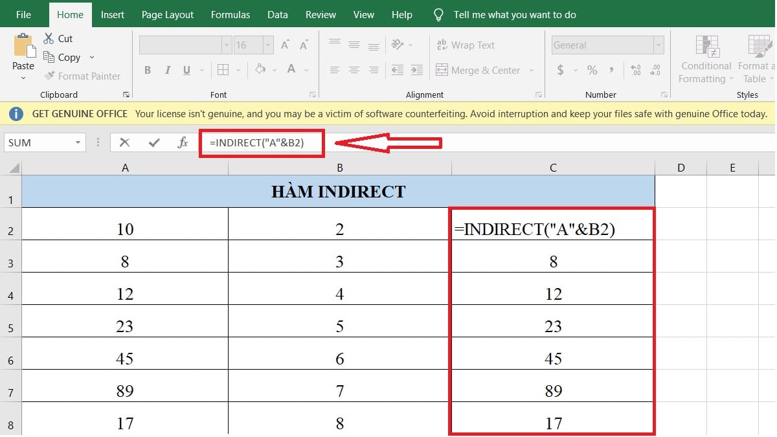Click the Format Painter brush
The width and height of the screenshot is (777, 437).
[x=49, y=76]
